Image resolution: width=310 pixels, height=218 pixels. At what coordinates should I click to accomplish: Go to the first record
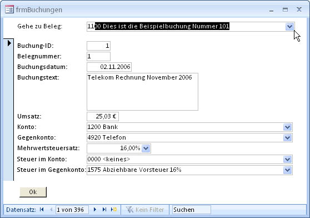coord(42,210)
